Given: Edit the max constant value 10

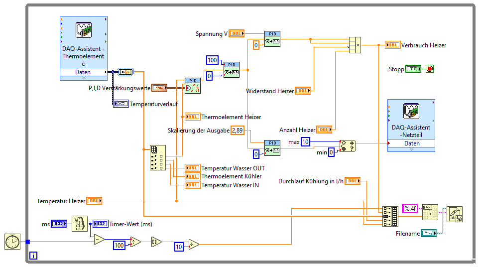Looking at the screenshot, I should pos(305,141).
